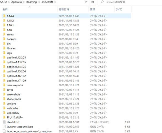
Task: Click the webcache folder name
Action: pyautogui.click(x=12, y=108)
